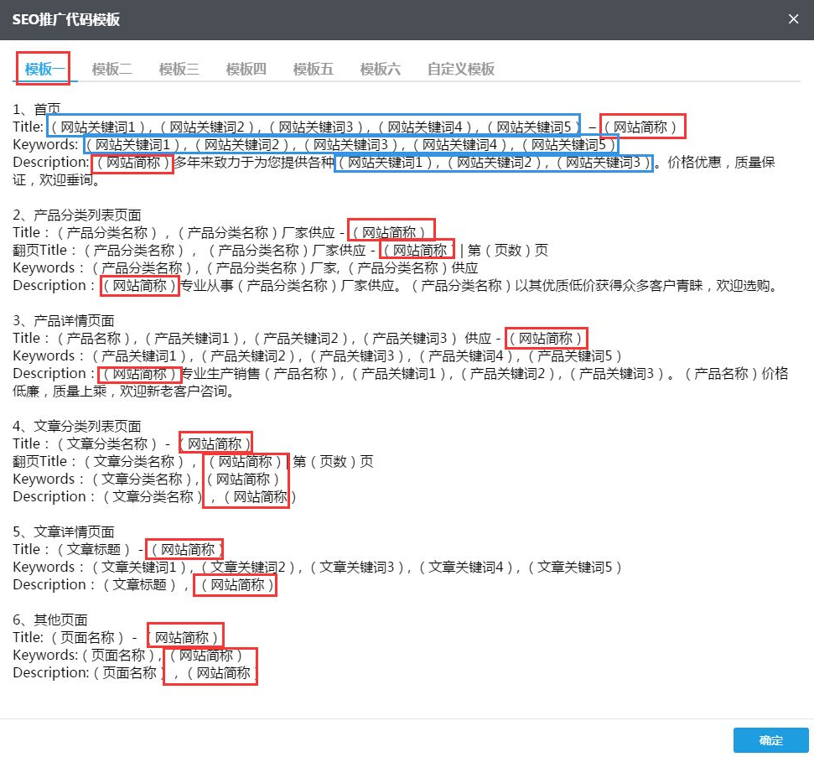Select the 网站简称 in 翻页Title of section 2
814x757 pixels.
click(x=417, y=248)
